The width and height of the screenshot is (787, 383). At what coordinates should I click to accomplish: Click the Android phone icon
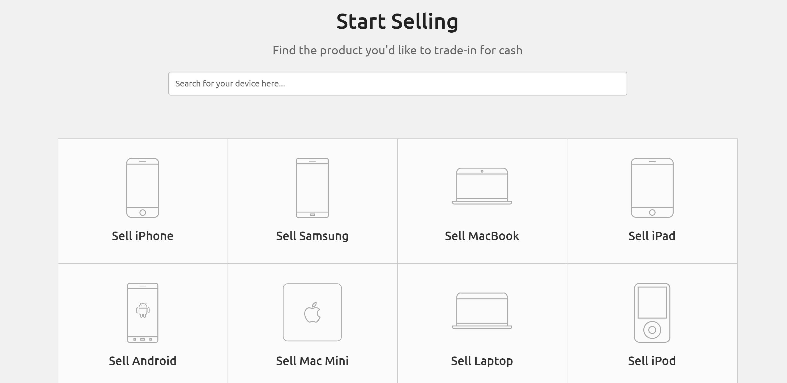click(143, 312)
